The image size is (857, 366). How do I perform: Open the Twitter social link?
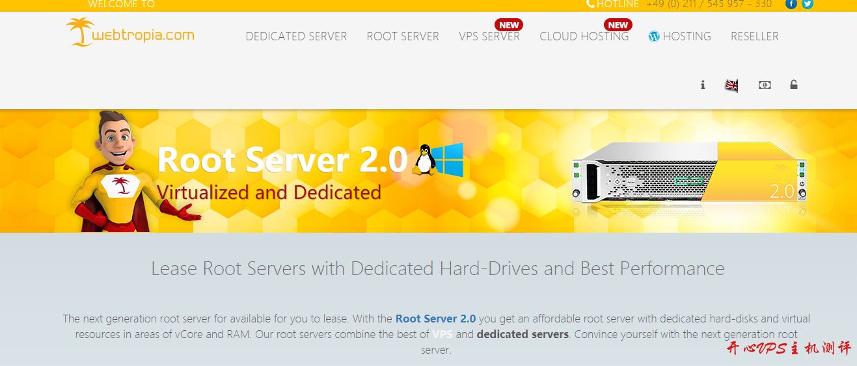tap(808, 4)
